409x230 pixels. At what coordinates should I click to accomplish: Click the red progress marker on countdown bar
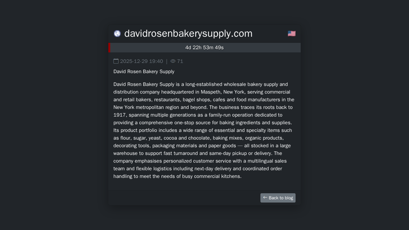(x=110, y=48)
